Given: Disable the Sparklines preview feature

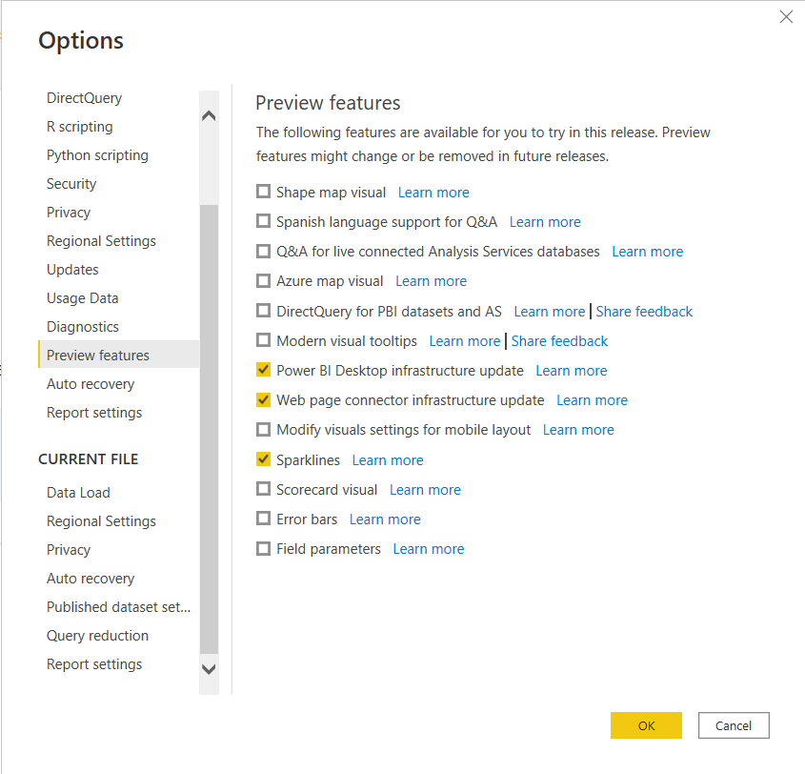Looking at the screenshot, I should tap(263, 459).
